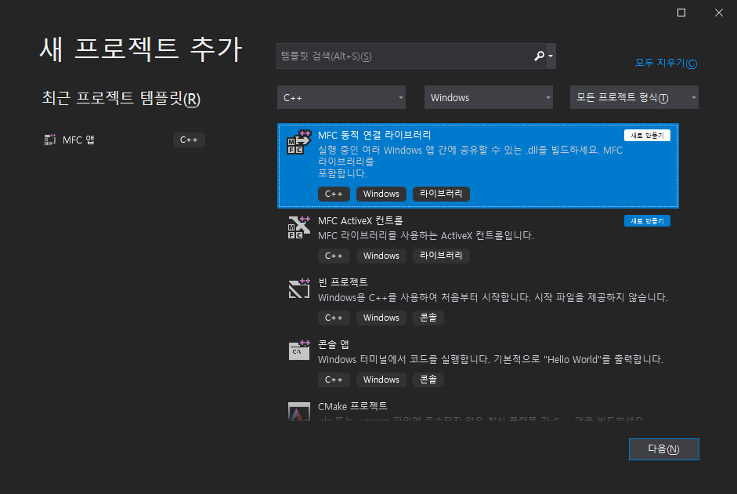Click the Hello World description of 콘솔 앱
Screen dimensions: 737x494
(490, 359)
